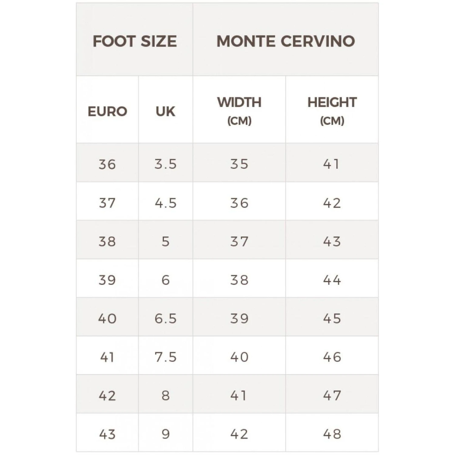Click the height value 48 cell
Image resolution: width=455 pixels, height=455 pixels.
point(332,434)
